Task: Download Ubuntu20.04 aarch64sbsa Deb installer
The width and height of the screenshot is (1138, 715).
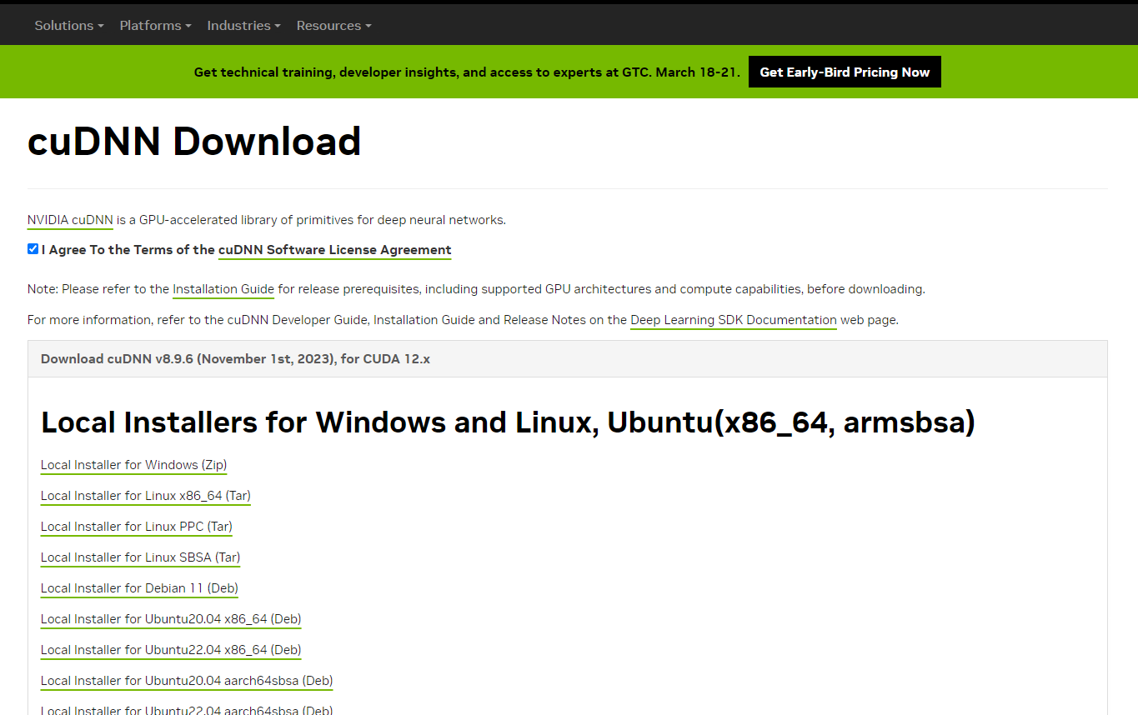Action: tap(187, 681)
